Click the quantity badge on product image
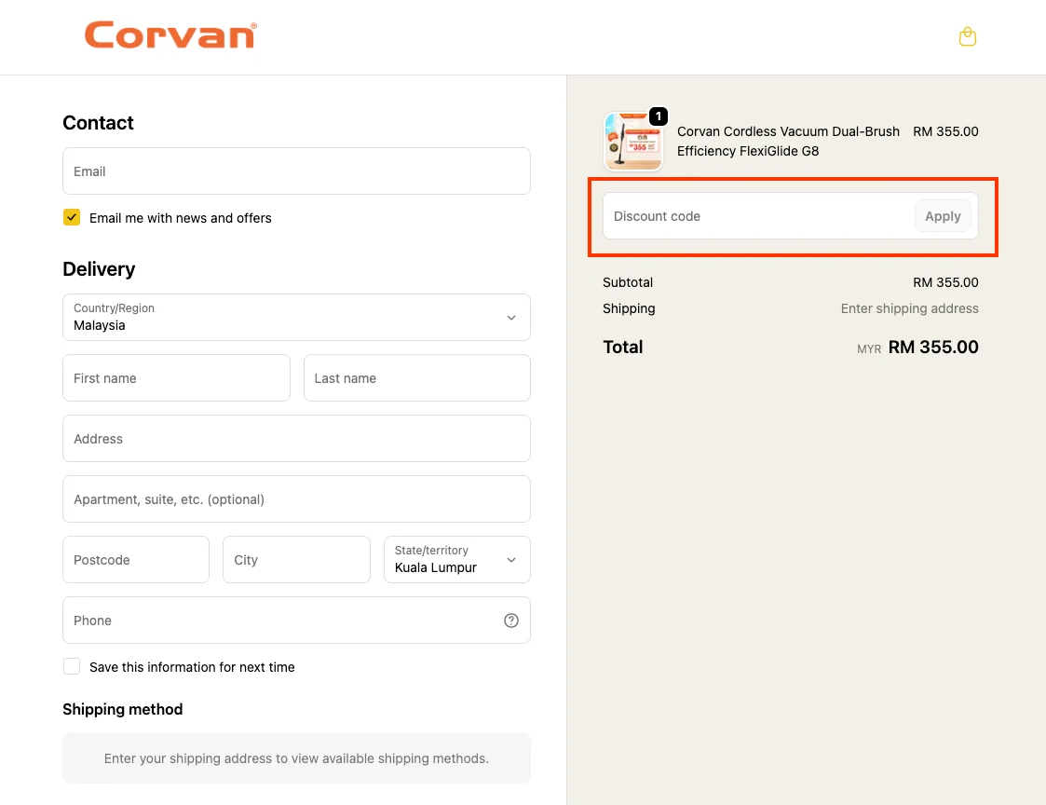Screen dimensions: 1046x805 click(659, 116)
